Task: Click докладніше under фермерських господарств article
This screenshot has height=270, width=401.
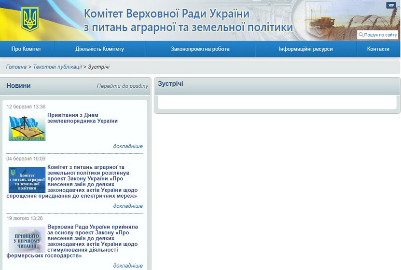Action: (x=128, y=266)
